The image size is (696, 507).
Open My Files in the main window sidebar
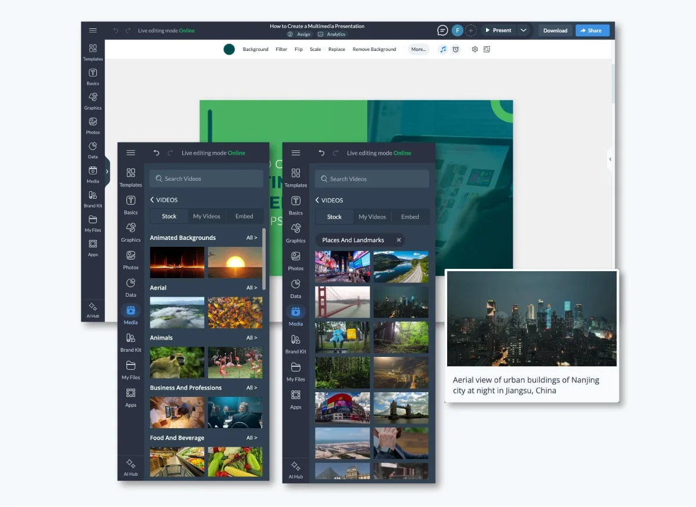(93, 223)
